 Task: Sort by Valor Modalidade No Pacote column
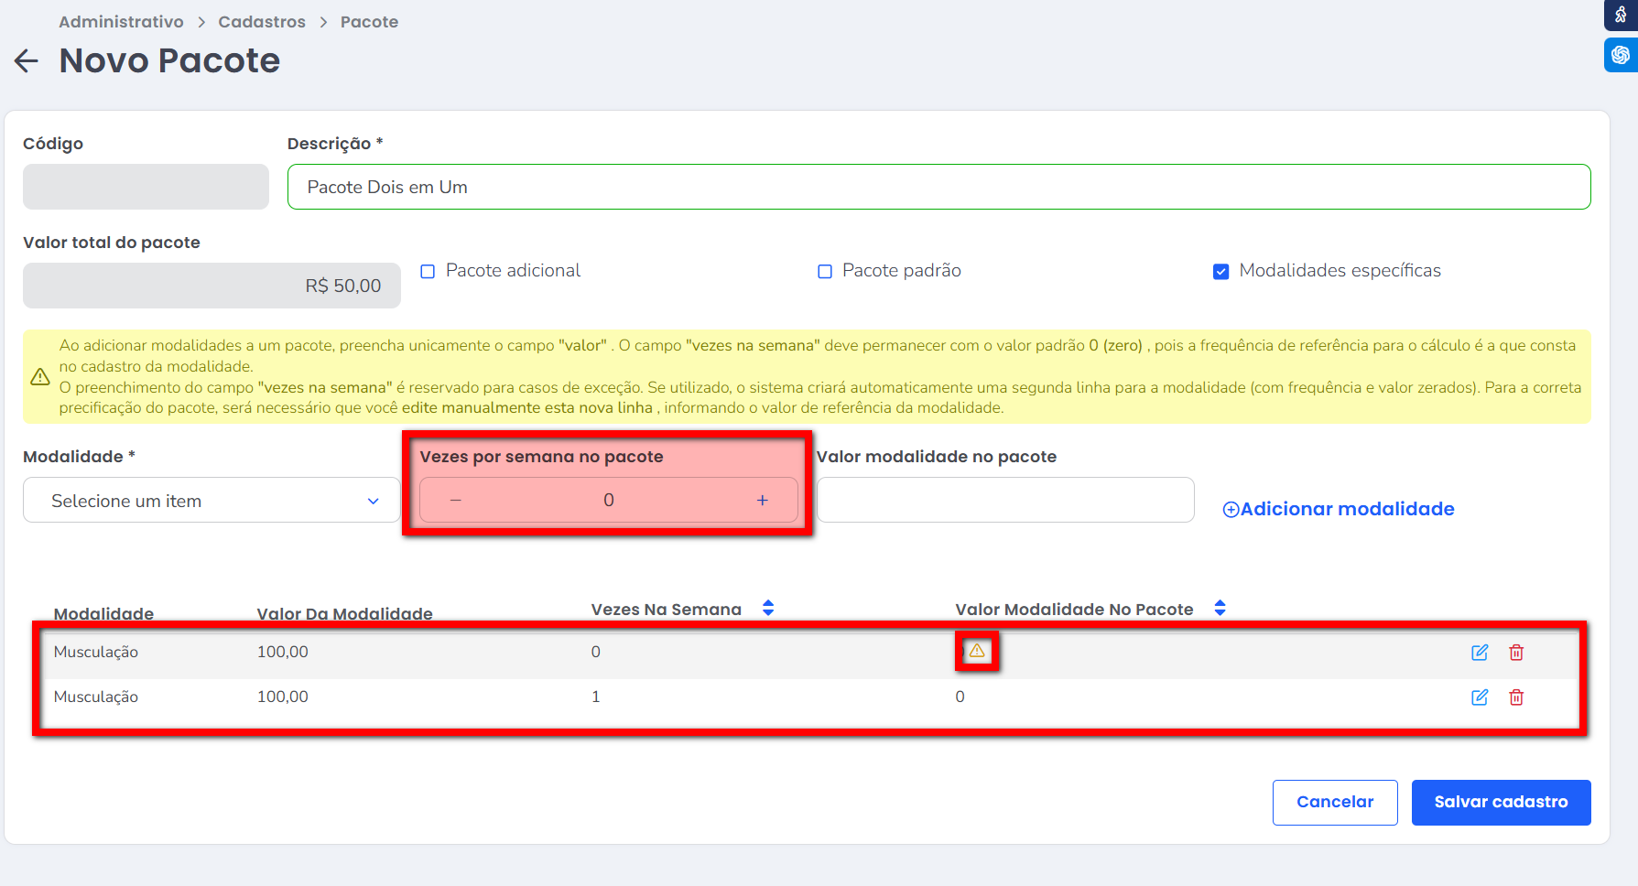pyautogui.click(x=1220, y=609)
